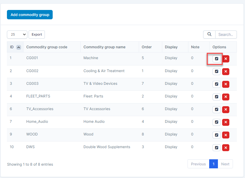Viewport: 245px width, 178px height.
Task: Go to the Previous page
Action: 198,164
